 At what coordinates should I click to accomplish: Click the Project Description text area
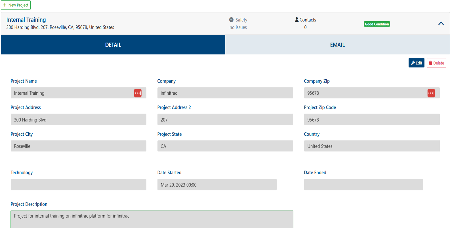pos(152,219)
